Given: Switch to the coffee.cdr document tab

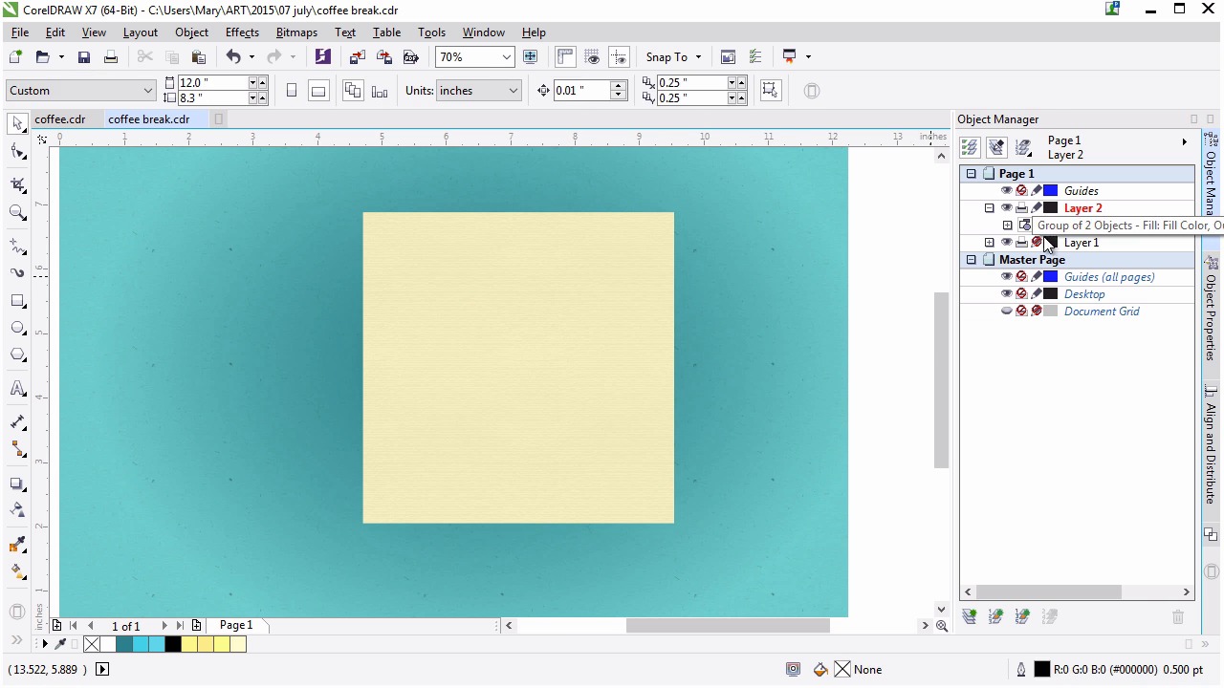Looking at the screenshot, I should 60,119.
